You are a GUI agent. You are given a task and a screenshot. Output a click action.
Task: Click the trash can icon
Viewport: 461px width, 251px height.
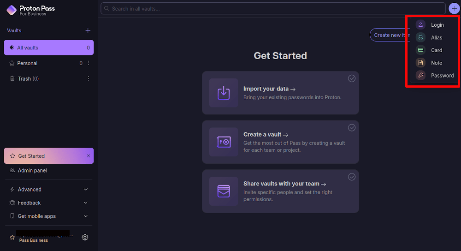[12, 78]
